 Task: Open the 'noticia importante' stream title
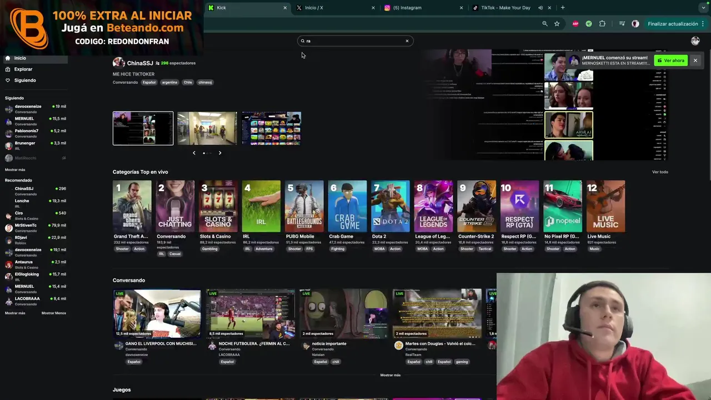point(329,344)
